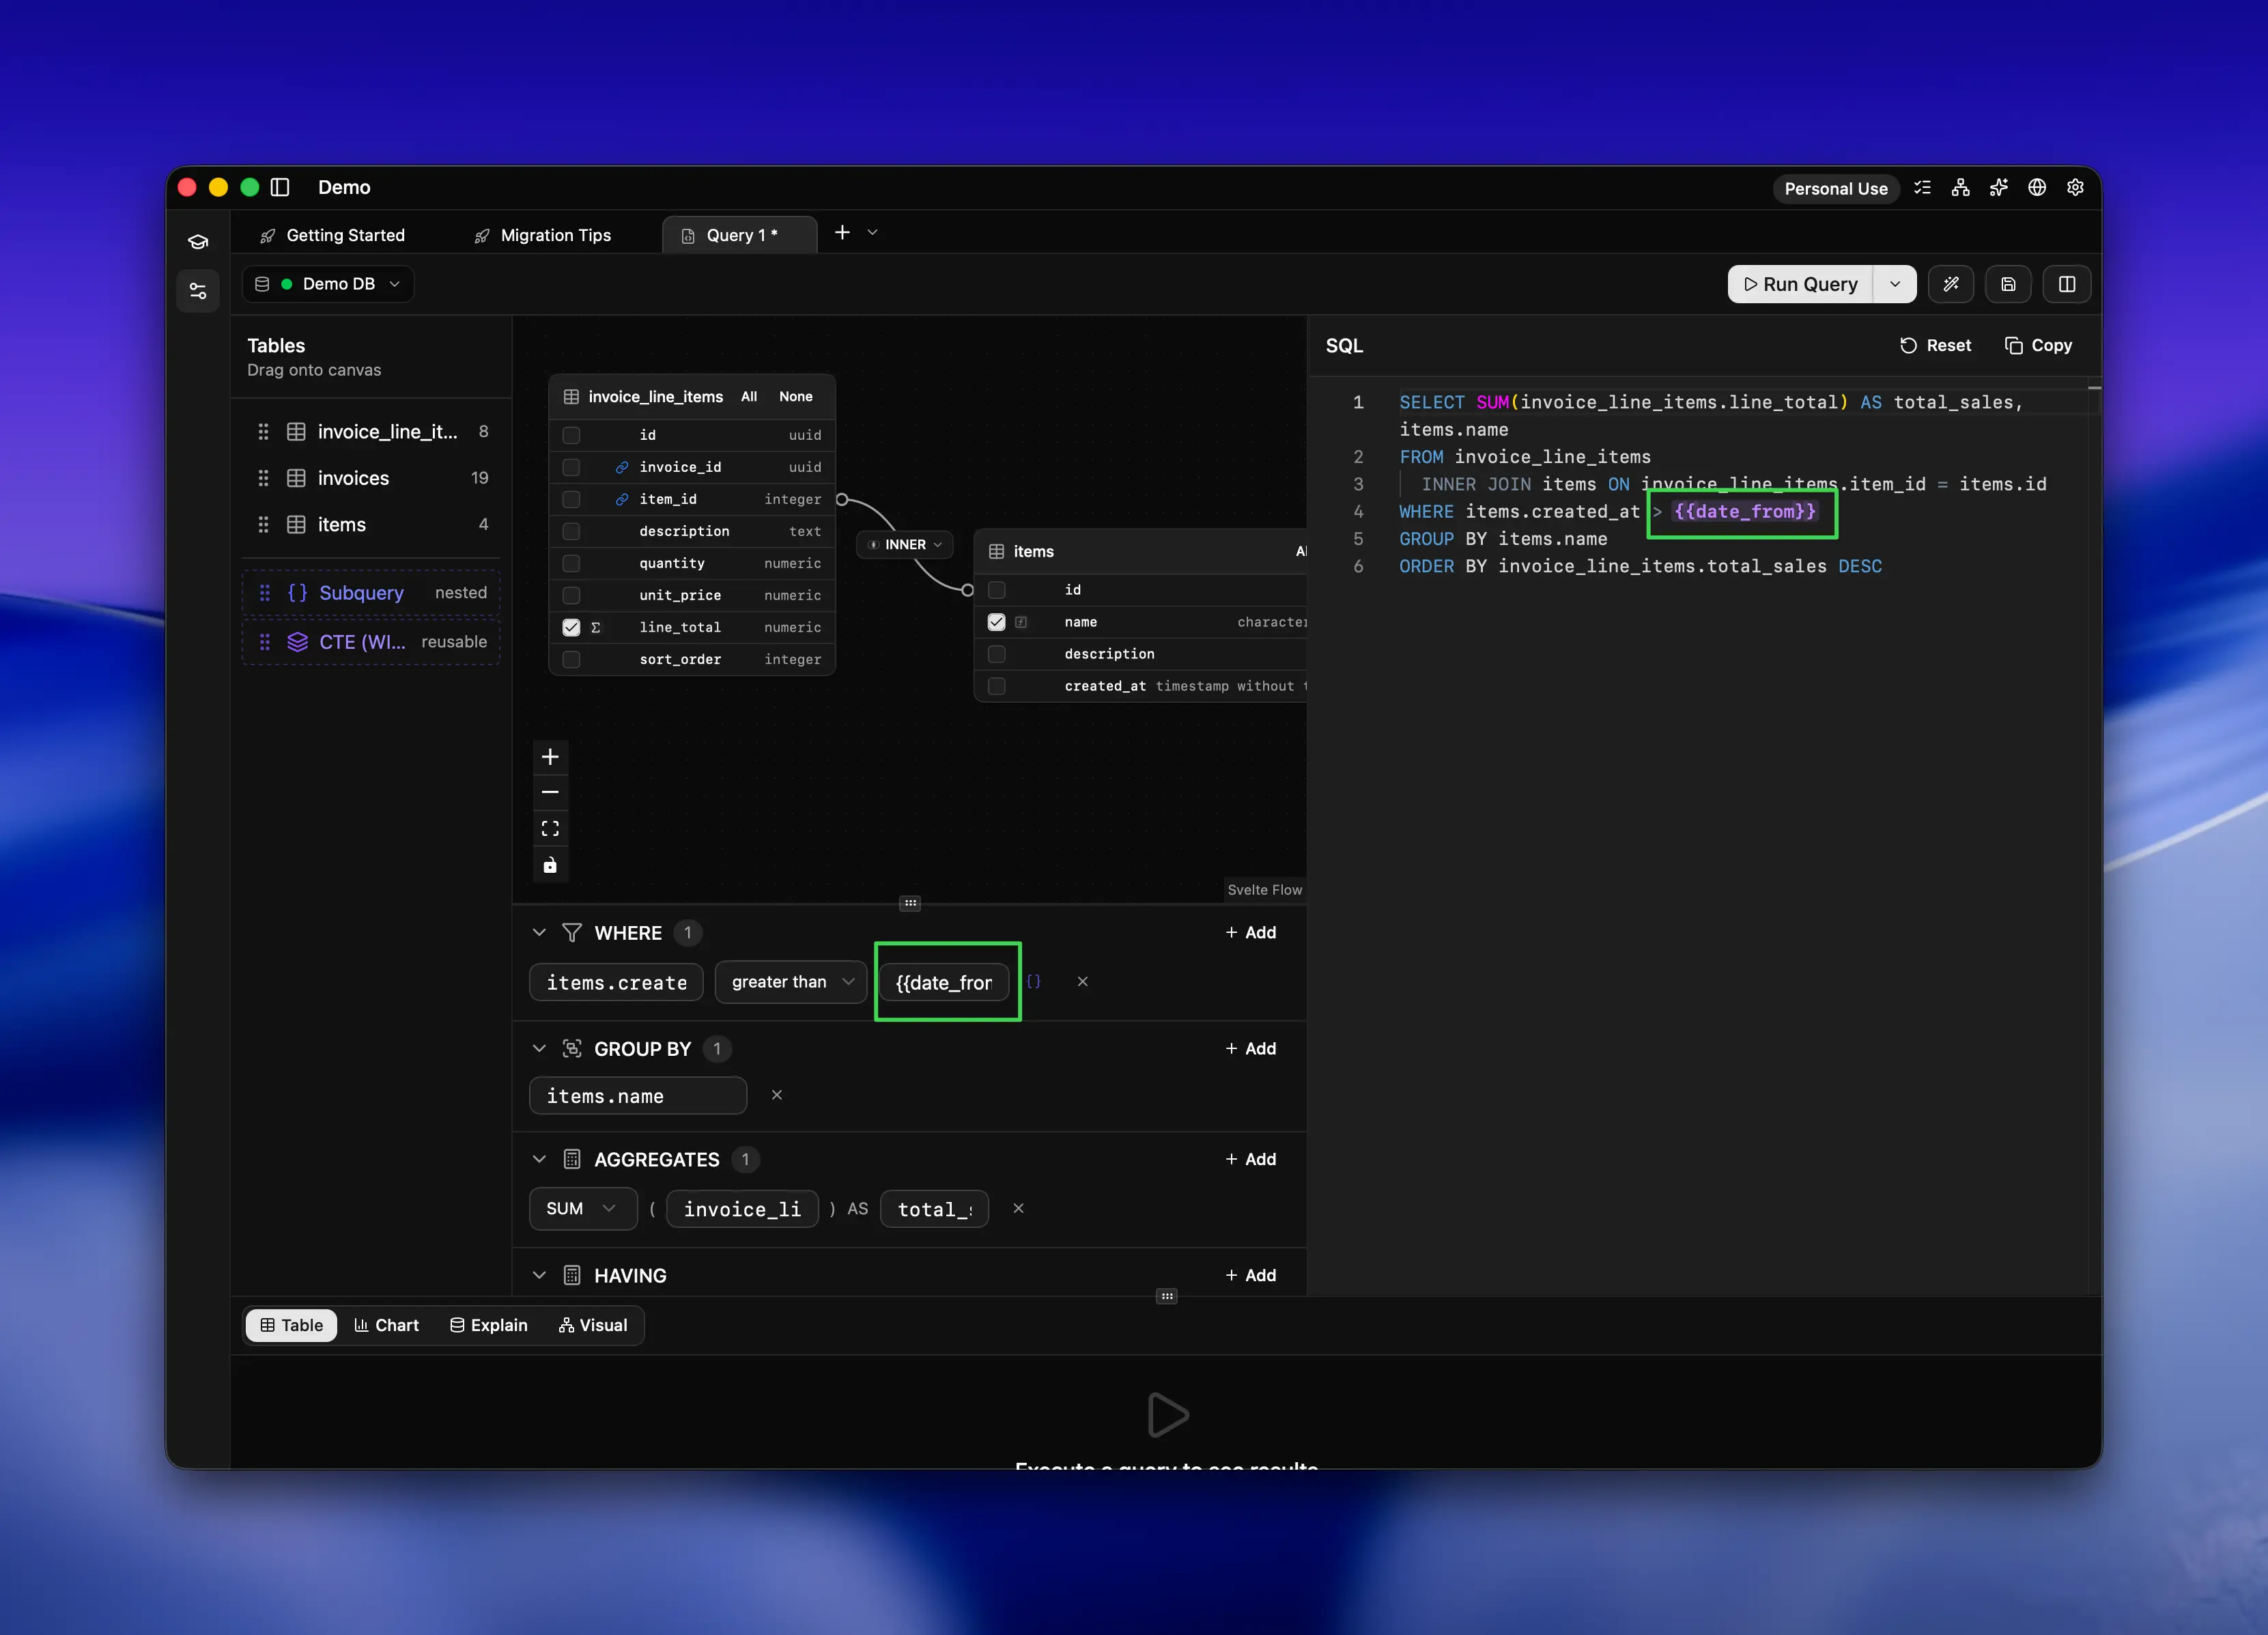Click the globe icon in the title bar
2268x1635 pixels.
point(2037,187)
